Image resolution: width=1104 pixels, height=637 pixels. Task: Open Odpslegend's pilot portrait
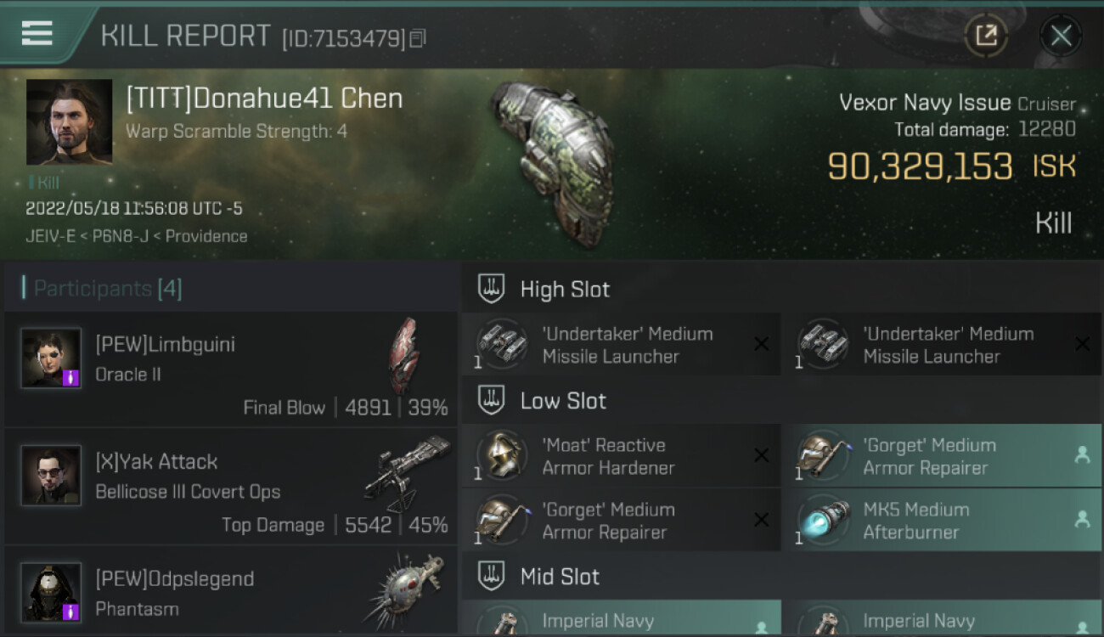tap(52, 592)
